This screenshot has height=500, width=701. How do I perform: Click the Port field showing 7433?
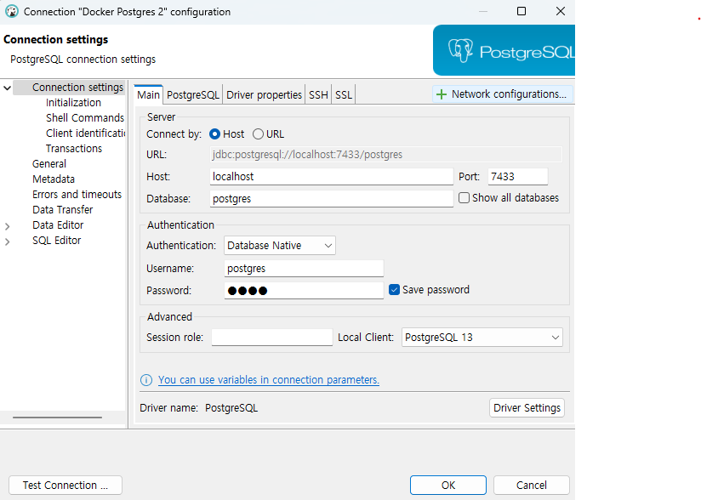coord(518,177)
